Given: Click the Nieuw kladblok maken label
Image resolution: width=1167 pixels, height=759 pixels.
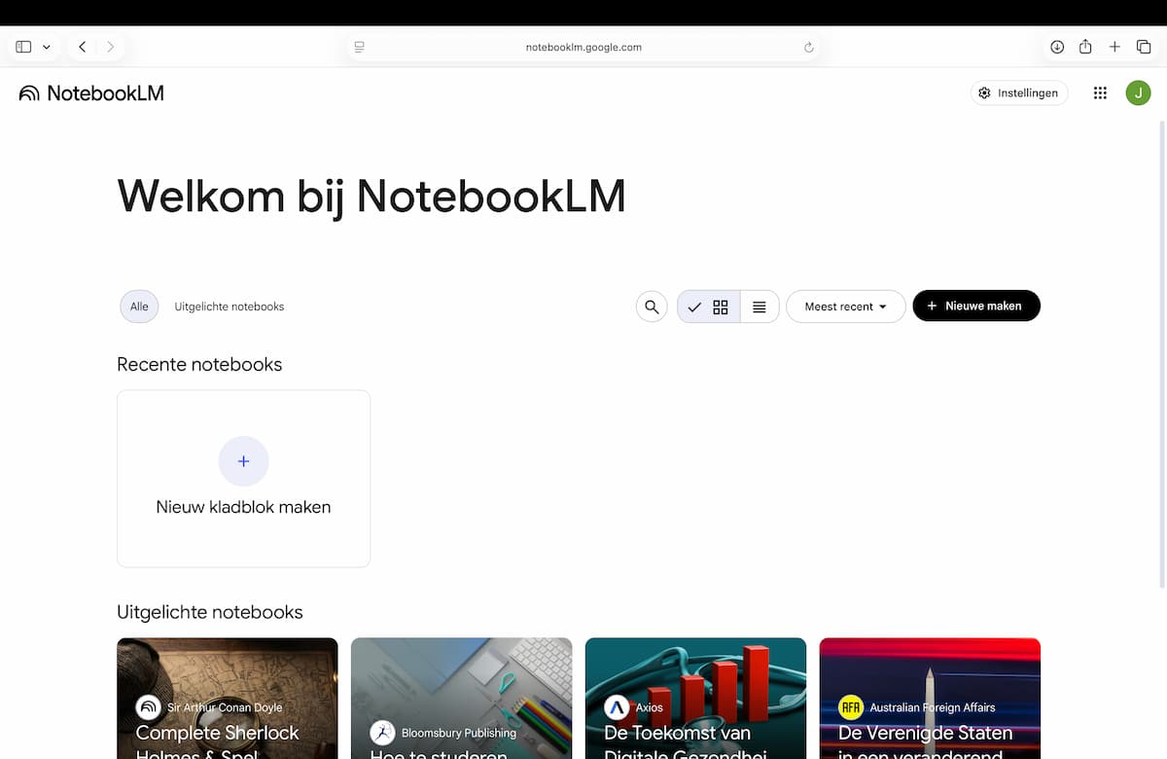Looking at the screenshot, I should (x=243, y=507).
